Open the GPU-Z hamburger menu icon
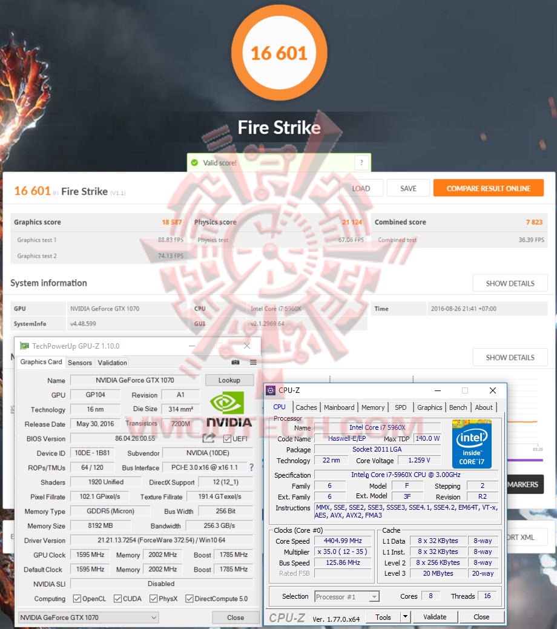557x629 pixels. tap(253, 362)
